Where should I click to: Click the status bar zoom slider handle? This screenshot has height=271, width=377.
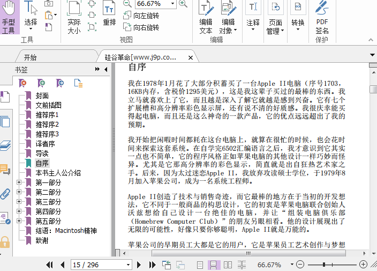tap(324, 265)
